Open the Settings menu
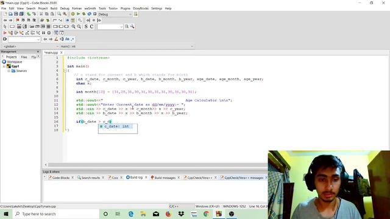Viewport: 390px width, 219px height. 157,9
